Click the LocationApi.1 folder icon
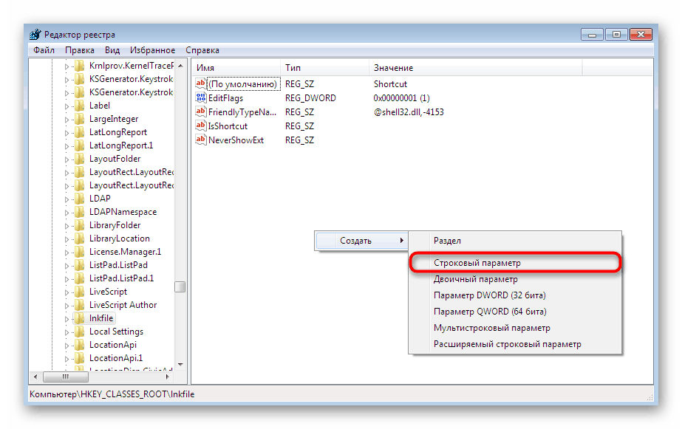Image resolution: width=682 pixels, height=429 pixels. [x=79, y=358]
